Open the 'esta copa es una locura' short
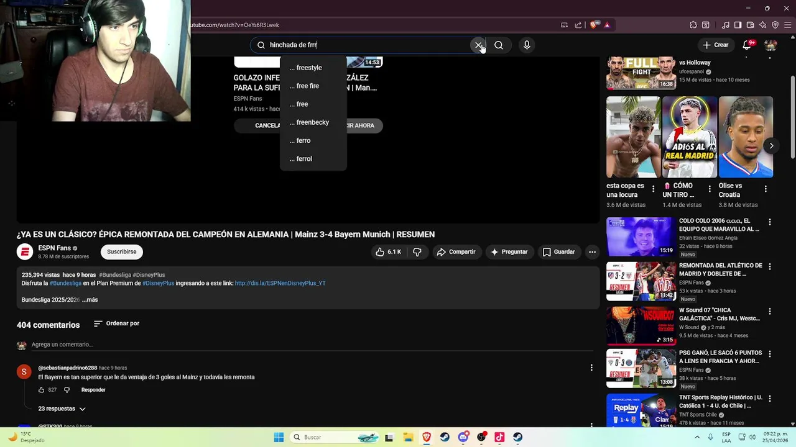The height and width of the screenshot is (447, 796). 634,137
